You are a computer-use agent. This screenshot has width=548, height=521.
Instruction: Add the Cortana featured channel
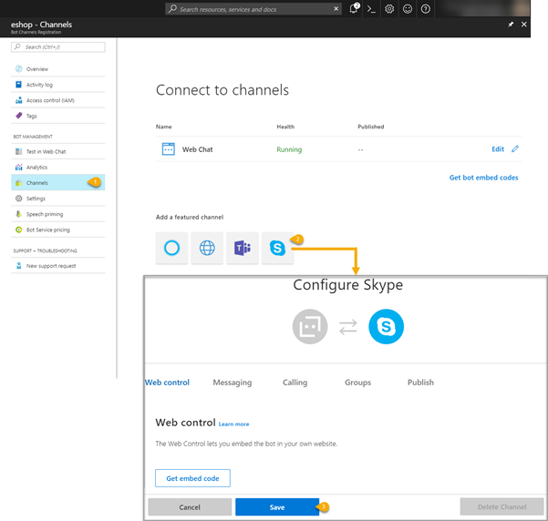pos(171,249)
